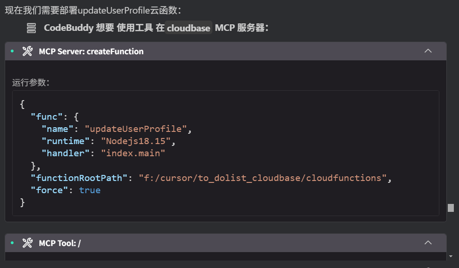Click the "func" key in the JSON parameters
This screenshot has height=268, width=459.
click(47, 116)
